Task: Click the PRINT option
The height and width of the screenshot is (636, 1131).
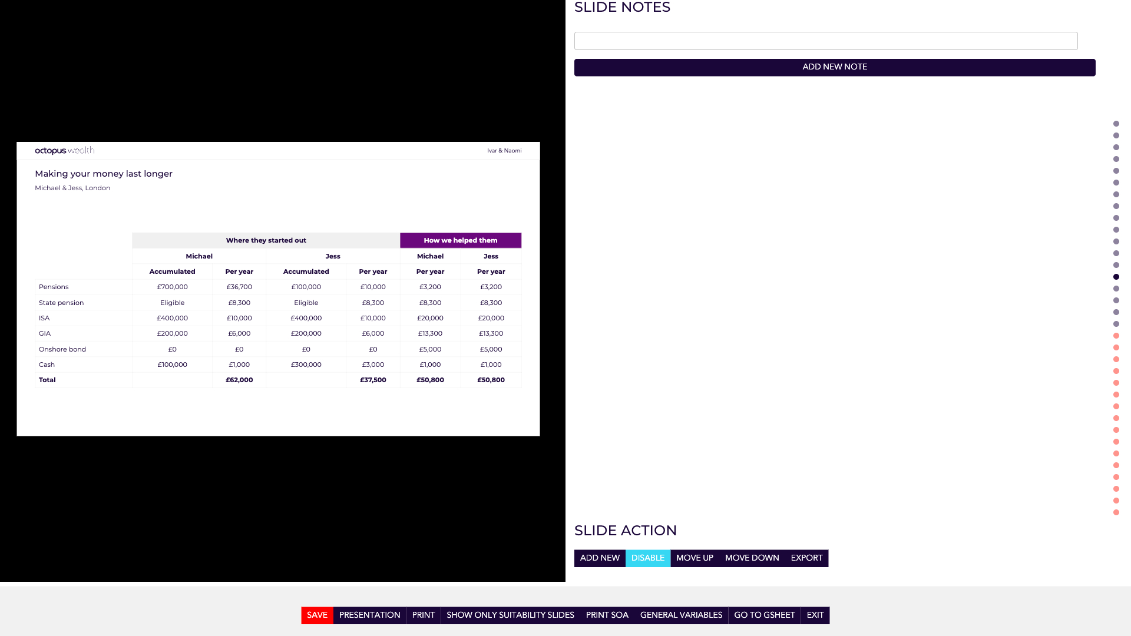Action: (423, 615)
